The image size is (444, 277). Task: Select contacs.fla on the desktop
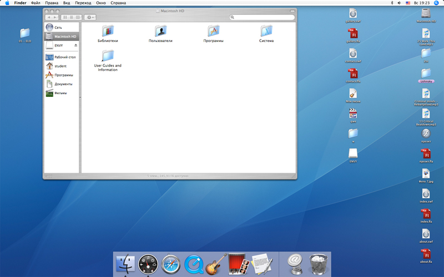click(x=353, y=75)
